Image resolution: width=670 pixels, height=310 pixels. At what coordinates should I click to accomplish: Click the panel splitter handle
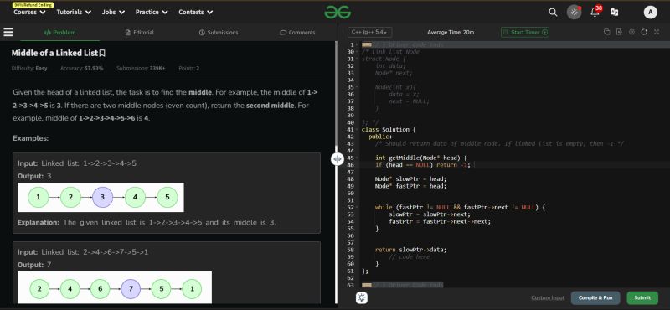tap(338, 159)
